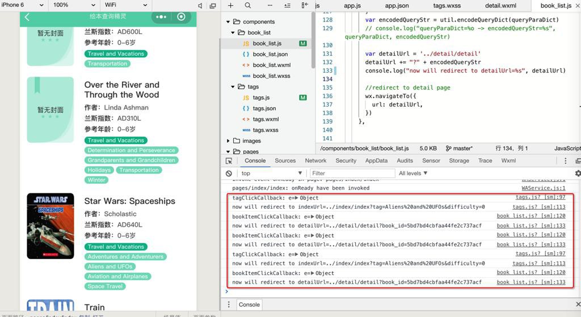Click the master git branch indicator

tap(459, 148)
